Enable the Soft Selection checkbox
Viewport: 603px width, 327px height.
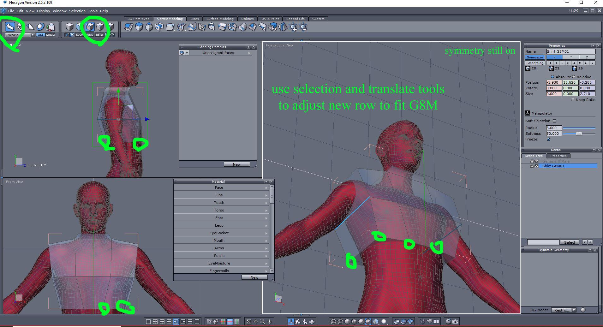click(554, 121)
